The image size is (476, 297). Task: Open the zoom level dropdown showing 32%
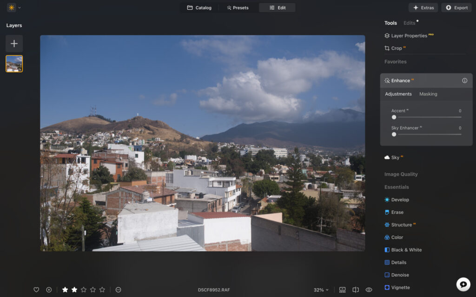[x=320, y=290]
